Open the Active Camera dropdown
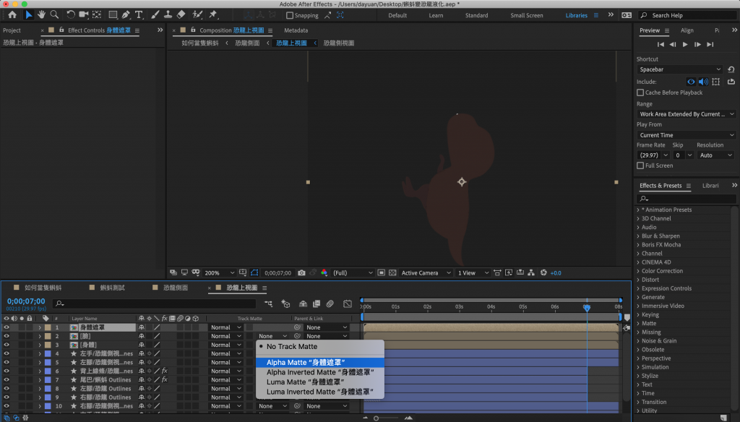Viewport: 740px width, 422px height. coord(426,273)
